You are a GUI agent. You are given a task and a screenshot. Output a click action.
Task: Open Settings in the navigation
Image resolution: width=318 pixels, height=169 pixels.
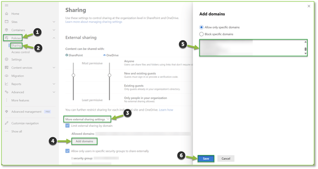pos(16,59)
